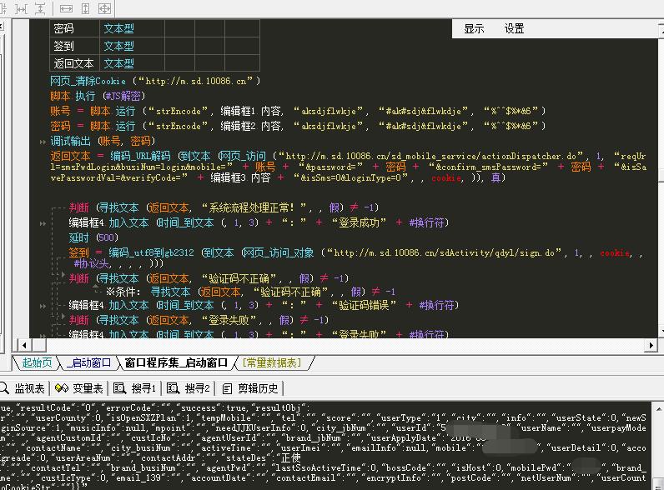Viewport: 664px width, 490px height.
Task: Click the make same size icon
Action: [x=105, y=8]
